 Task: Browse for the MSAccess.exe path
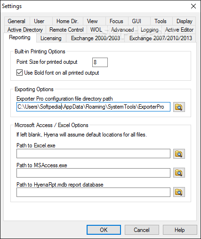pyautogui.click(x=179, y=173)
